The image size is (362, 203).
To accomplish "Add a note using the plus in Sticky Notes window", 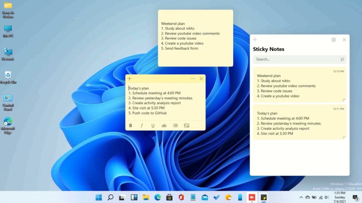I will coord(255,39).
